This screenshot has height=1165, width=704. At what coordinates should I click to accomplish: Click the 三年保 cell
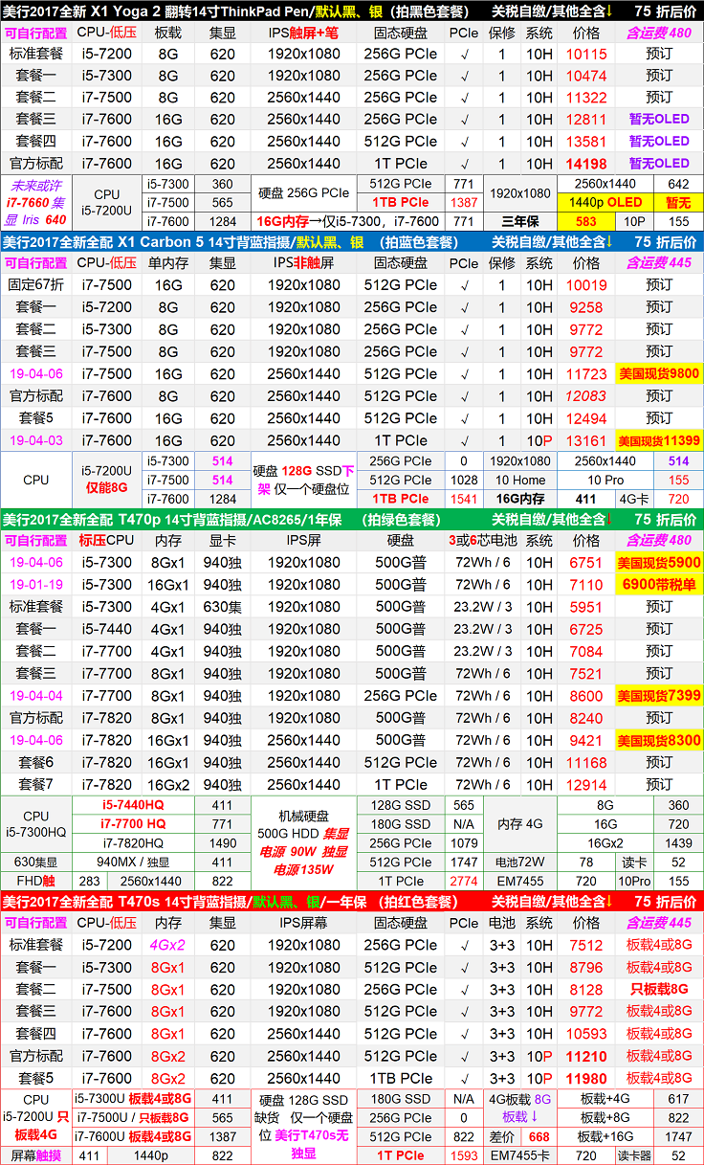pos(520,221)
